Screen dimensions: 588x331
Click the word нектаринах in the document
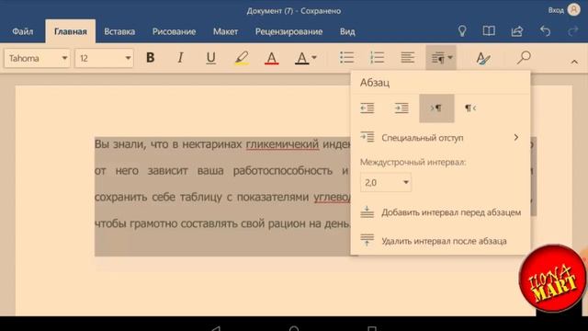click(212, 144)
